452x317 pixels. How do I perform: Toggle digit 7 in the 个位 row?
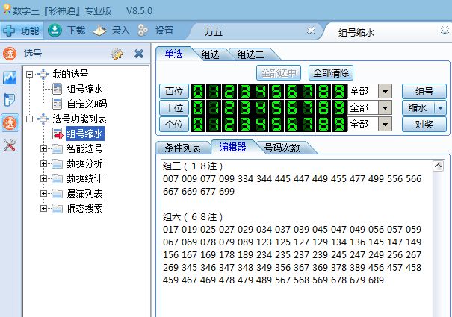tap(308, 125)
